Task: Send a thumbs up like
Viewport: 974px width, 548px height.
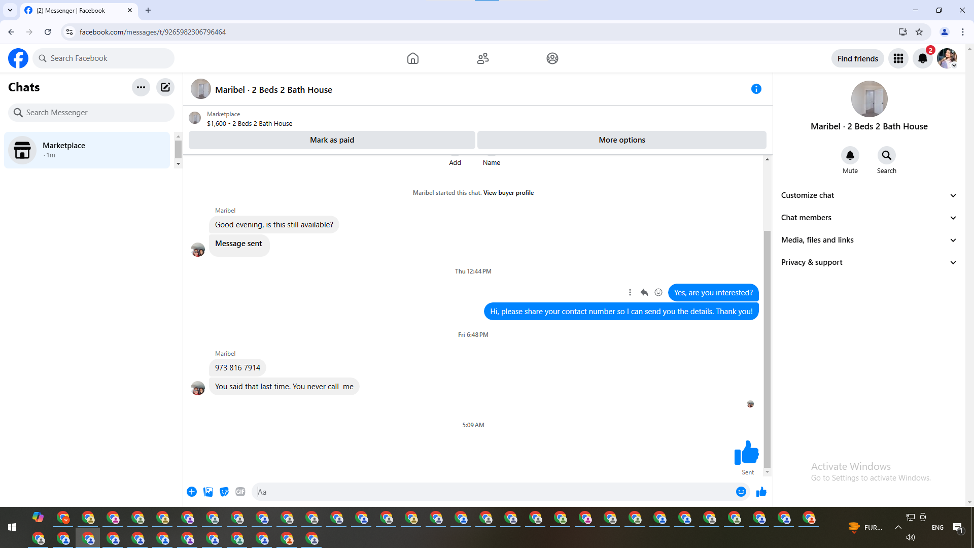Action: 761,492
